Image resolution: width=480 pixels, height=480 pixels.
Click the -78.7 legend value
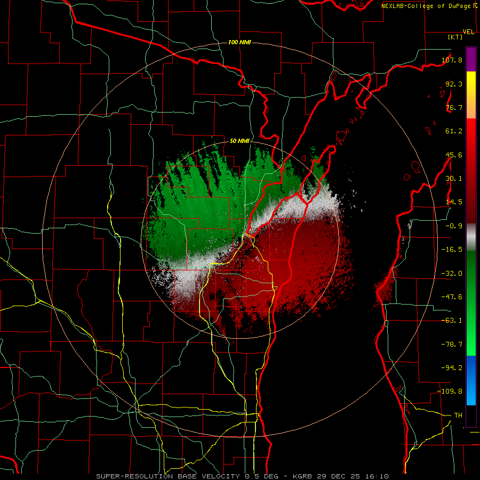pos(452,345)
